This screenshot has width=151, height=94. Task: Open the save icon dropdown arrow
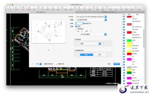point(18,7)
